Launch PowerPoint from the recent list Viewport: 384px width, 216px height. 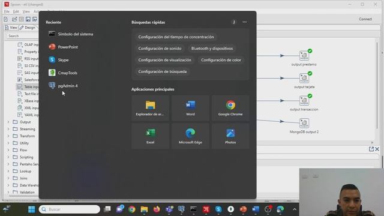pos(63,47)
